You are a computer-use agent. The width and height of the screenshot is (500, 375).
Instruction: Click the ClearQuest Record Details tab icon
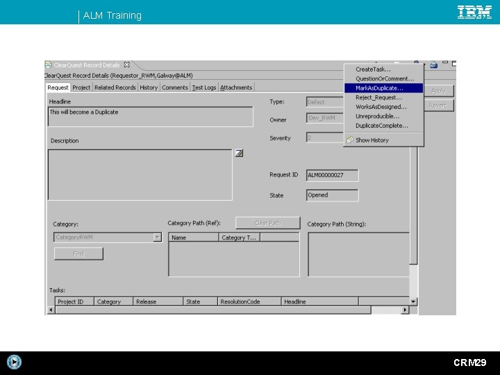tap(48, 65)
